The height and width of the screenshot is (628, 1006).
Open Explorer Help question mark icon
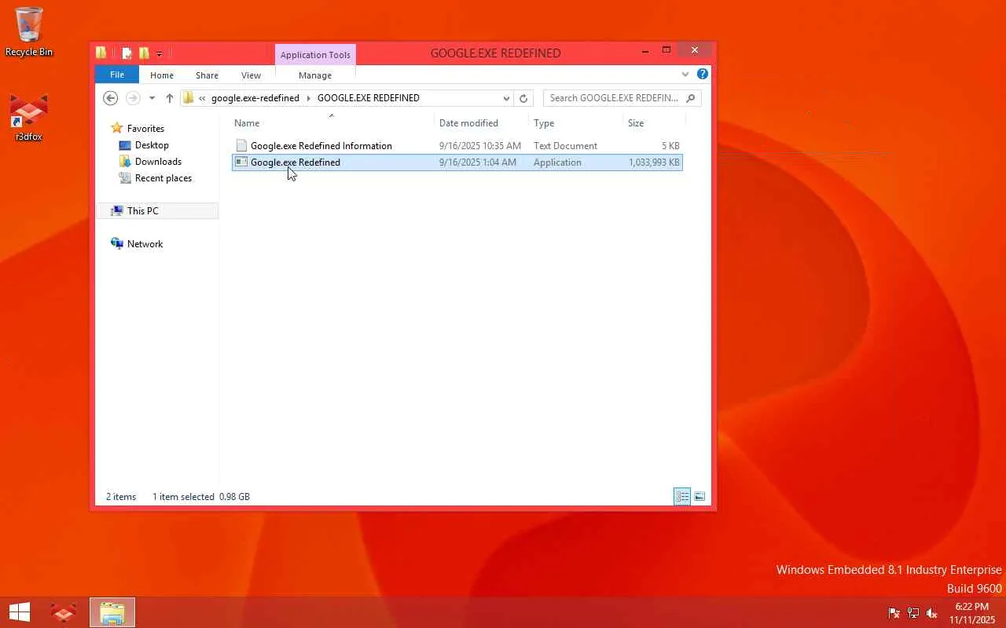pos(703,74)
